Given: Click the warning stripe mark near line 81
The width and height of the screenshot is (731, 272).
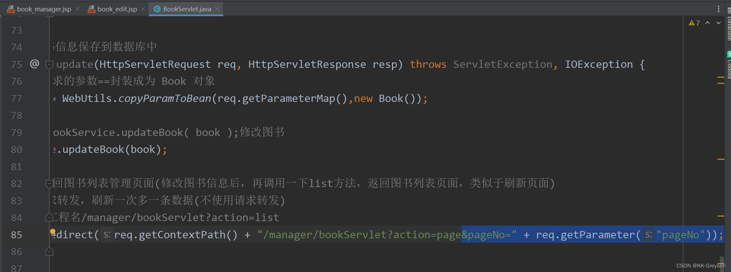Looking at the screenshot, I should click(721, 159).
